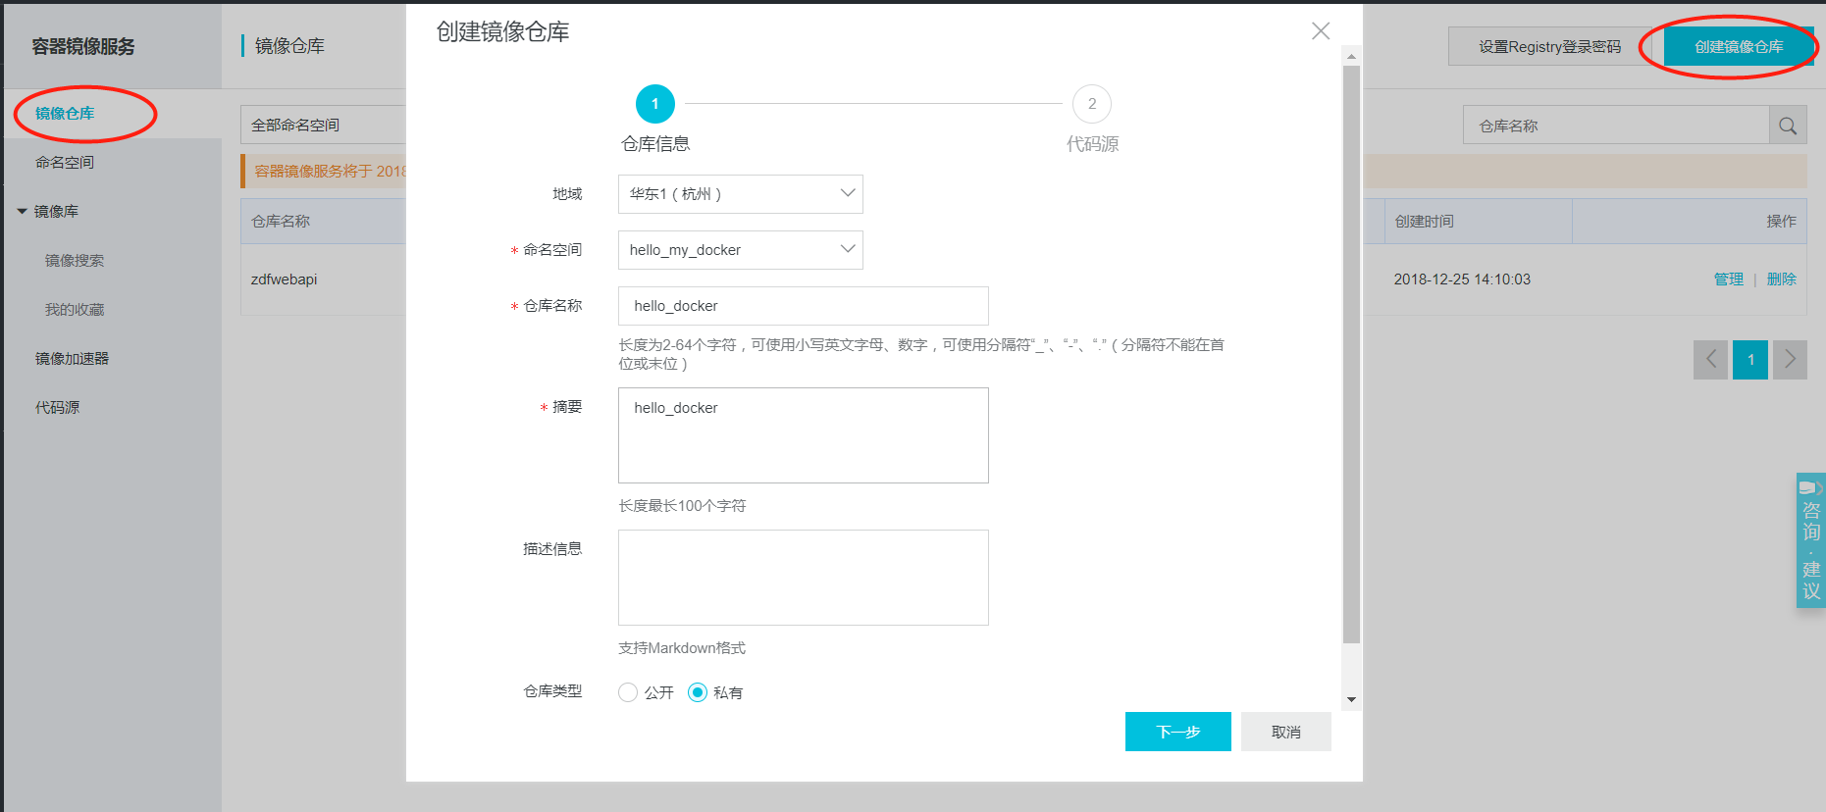Click the dialog scrollbar down arrow
Image resolution: width=1826 pixels, height=812 pixels.
(x=1351, y=700)
